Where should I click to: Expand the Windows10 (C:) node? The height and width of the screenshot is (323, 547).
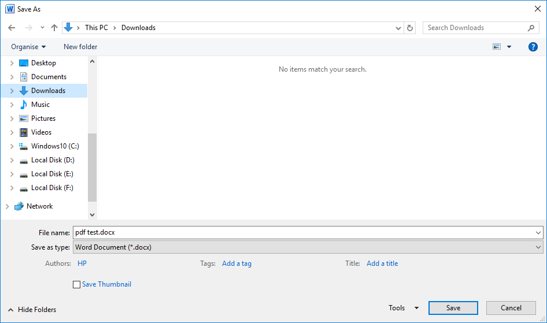[12, 146]
